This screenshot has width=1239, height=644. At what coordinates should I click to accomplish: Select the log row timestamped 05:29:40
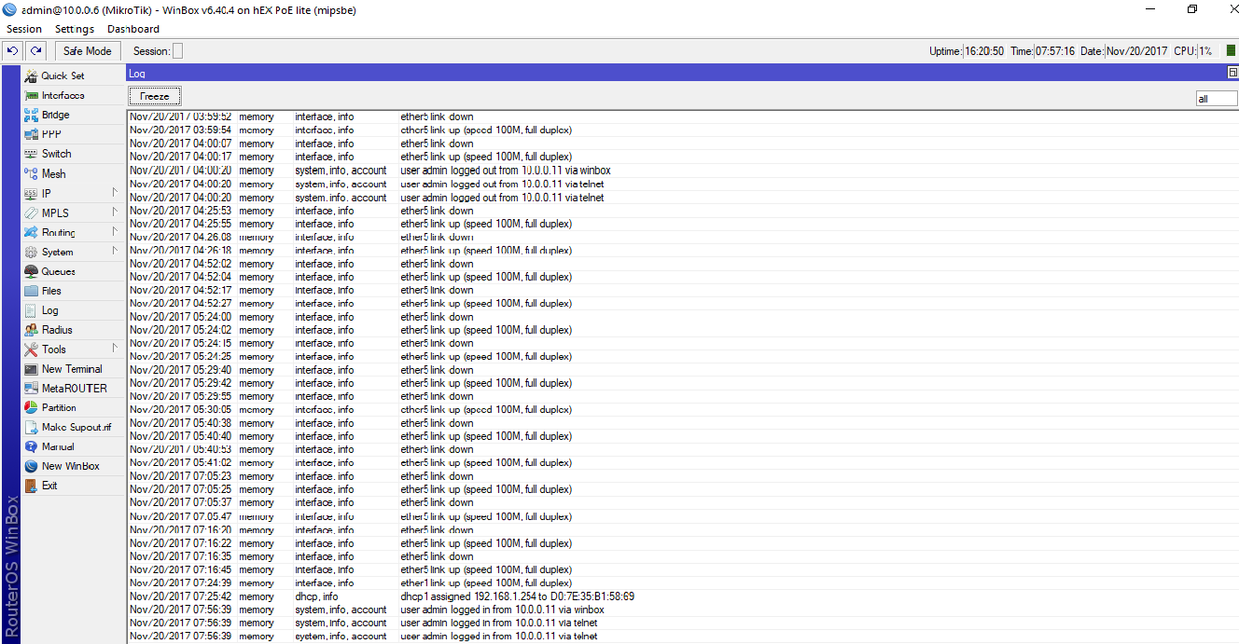pos(682,370)
